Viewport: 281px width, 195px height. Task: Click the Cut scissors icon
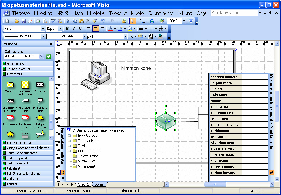[x=68, y=21]
